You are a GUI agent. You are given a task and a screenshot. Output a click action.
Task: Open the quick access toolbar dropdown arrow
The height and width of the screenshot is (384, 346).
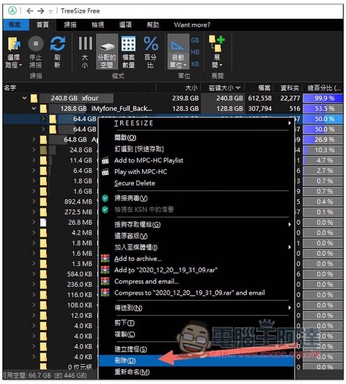point(51,12)
